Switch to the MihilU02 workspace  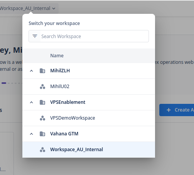[x=89, y=87]
